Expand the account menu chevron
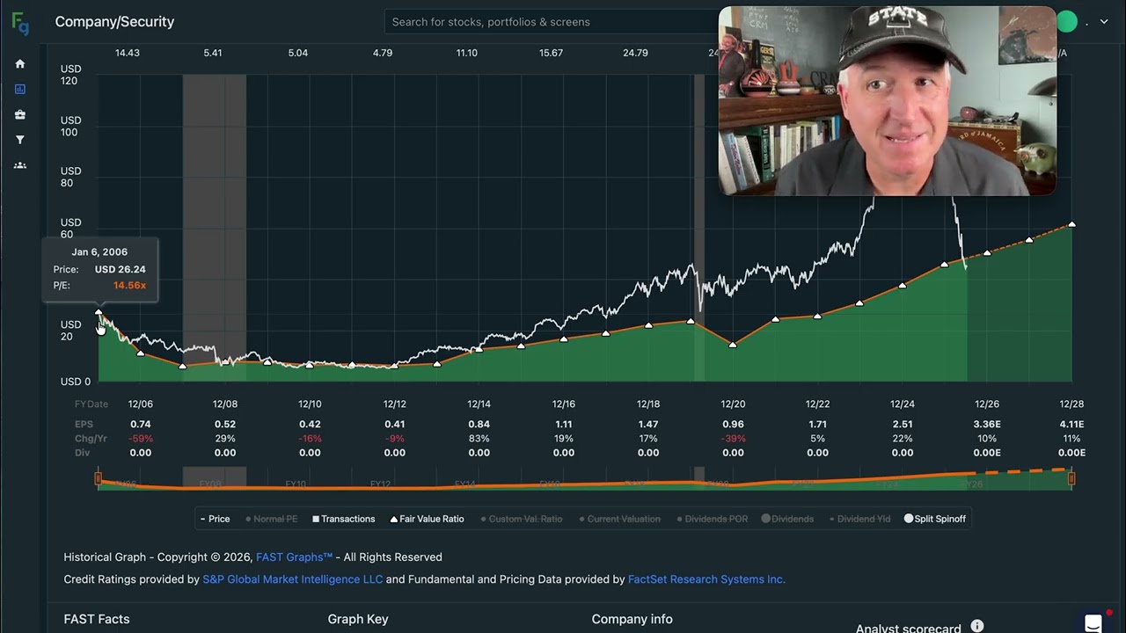Screen dimensions: 1126x633 click(x=1104, y=22)
